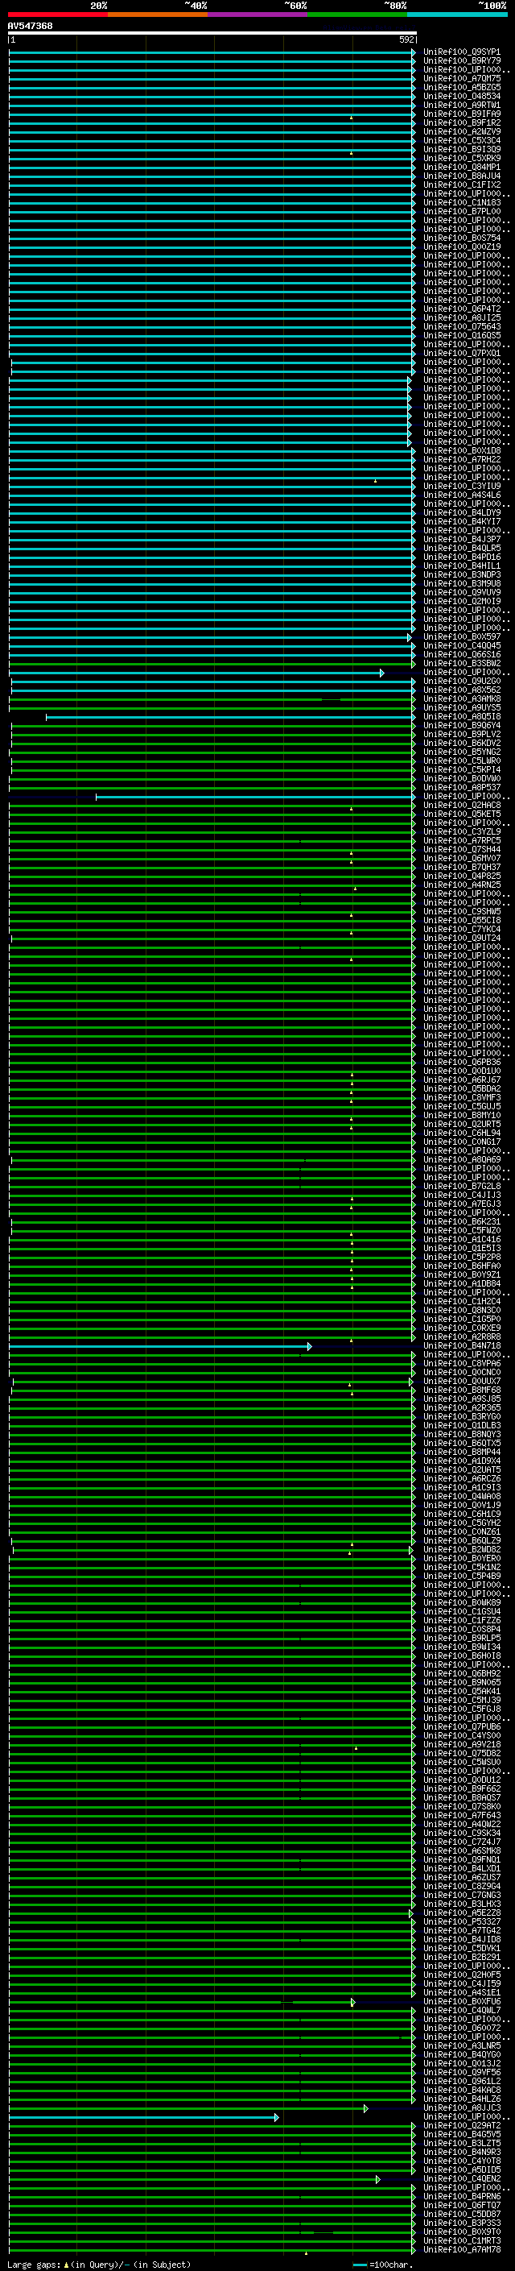Click the UniRef100_B9I3Q9 entry
Screen dimensions: 515x2271
tap(461, 149)
